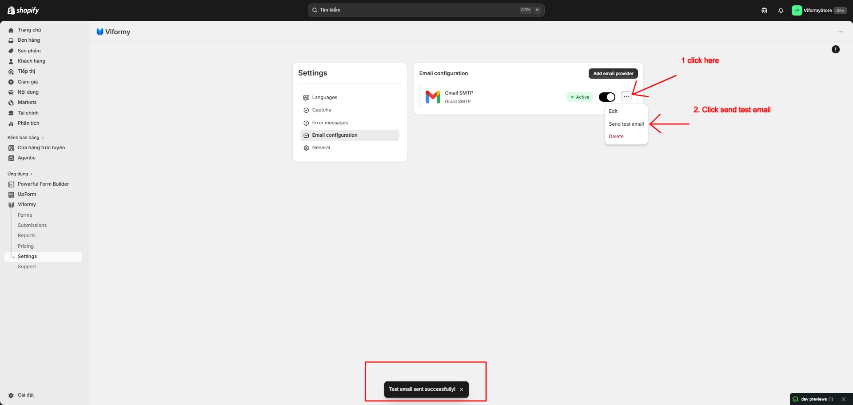Screen dimensions: 853x405
Task: Select the Email configuration tab
Action: (350, 135)
